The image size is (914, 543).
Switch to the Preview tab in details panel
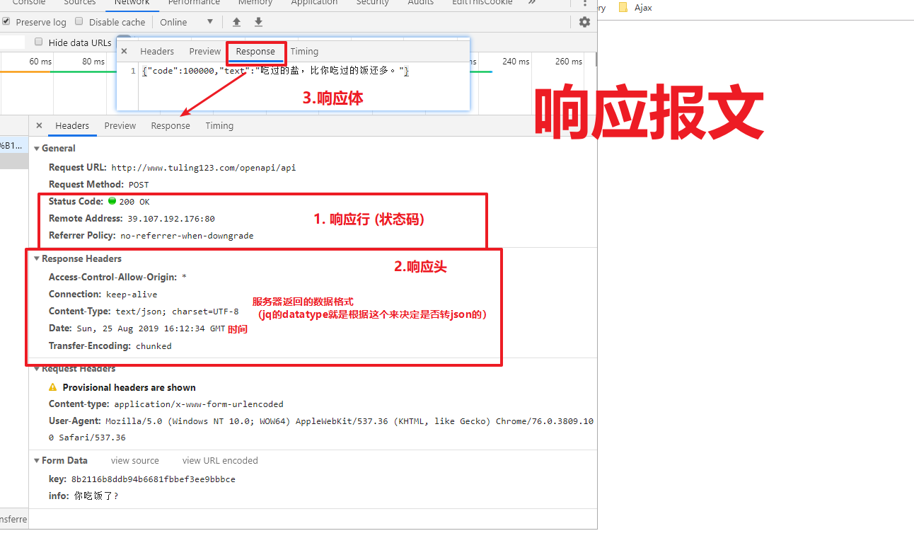coord(120,125)
